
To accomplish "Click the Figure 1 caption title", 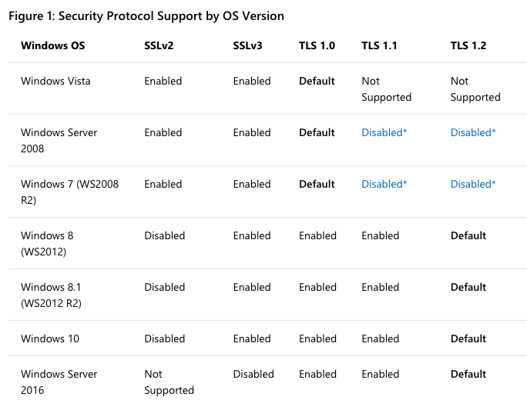I will click(x=146, y=16).
